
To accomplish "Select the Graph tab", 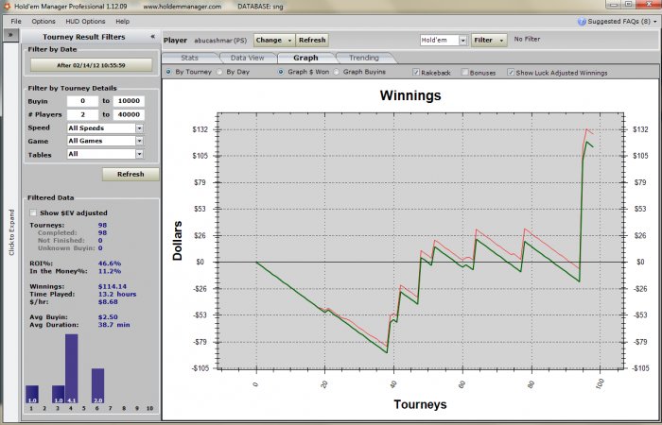I will click(305, 58).
